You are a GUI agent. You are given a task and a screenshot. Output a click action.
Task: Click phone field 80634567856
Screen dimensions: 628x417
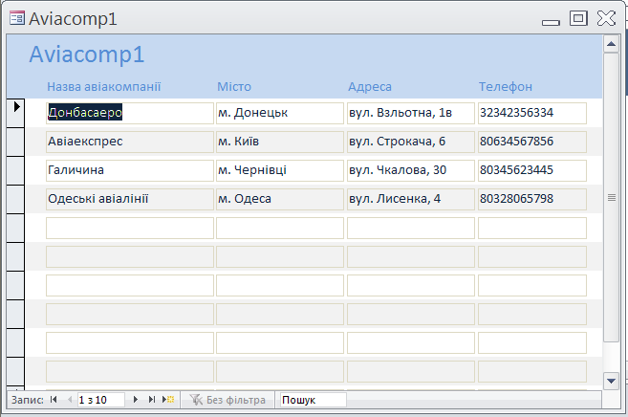pos(532,142)
